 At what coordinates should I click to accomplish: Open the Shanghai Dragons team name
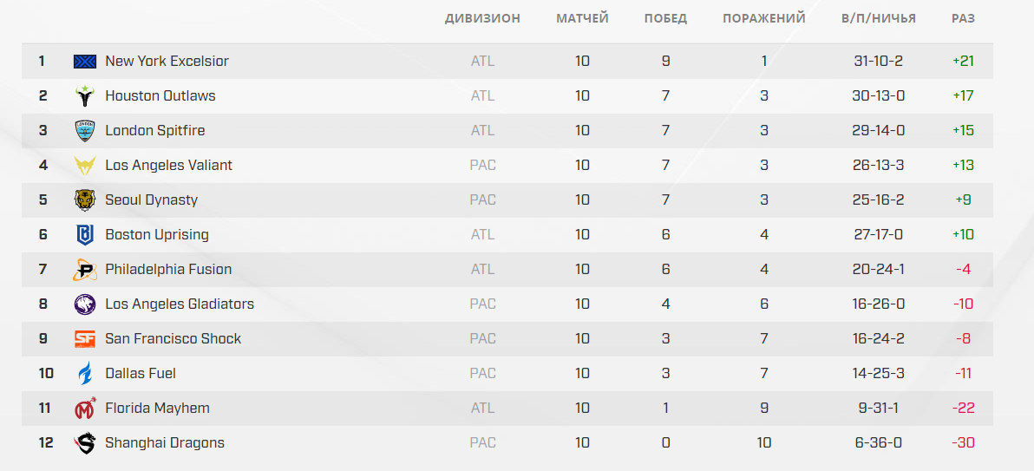(x=165, y=442)
